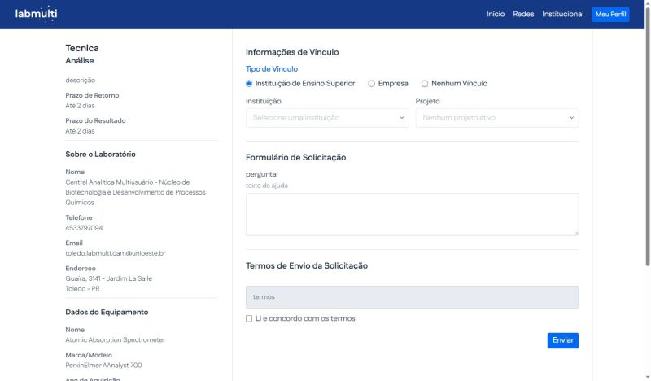Click the Atomic Absorption Spectrometer equipment name
This screenshot has height=381, width=651.
point(115,339)
